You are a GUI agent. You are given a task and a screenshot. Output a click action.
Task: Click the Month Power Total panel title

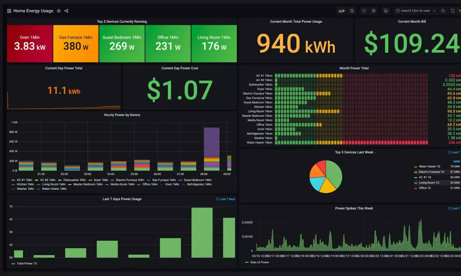(354, 68)
